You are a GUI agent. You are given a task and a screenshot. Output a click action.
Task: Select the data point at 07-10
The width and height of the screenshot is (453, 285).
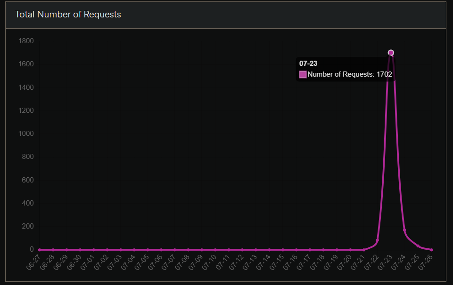[215, 249]
